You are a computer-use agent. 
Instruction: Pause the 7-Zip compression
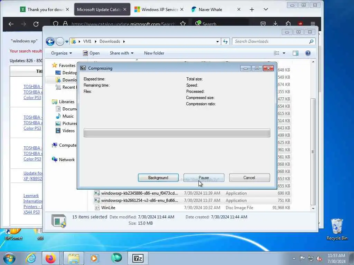pos(204,178)
